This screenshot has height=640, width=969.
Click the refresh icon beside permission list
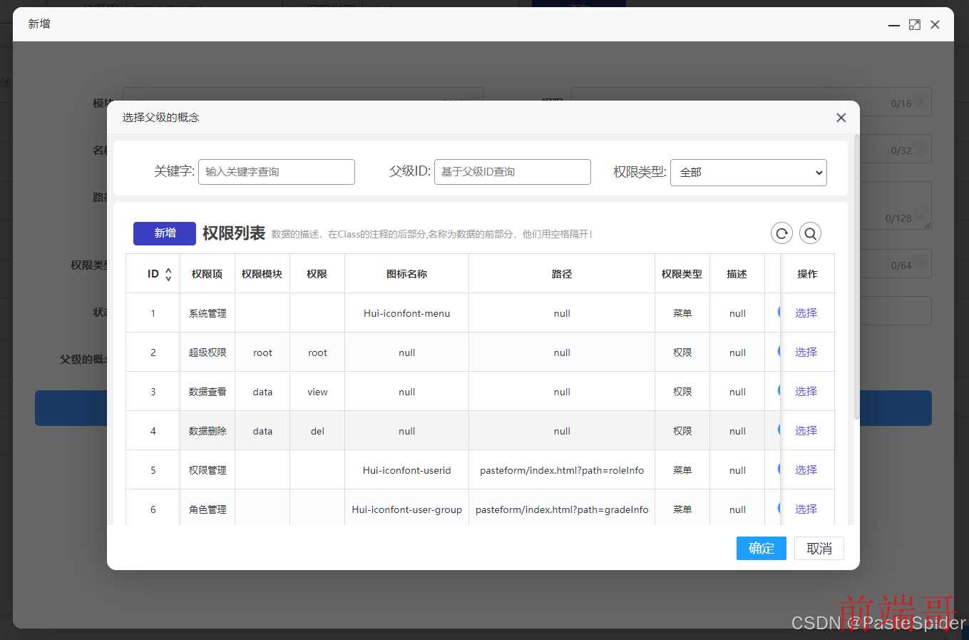point(781,233)
